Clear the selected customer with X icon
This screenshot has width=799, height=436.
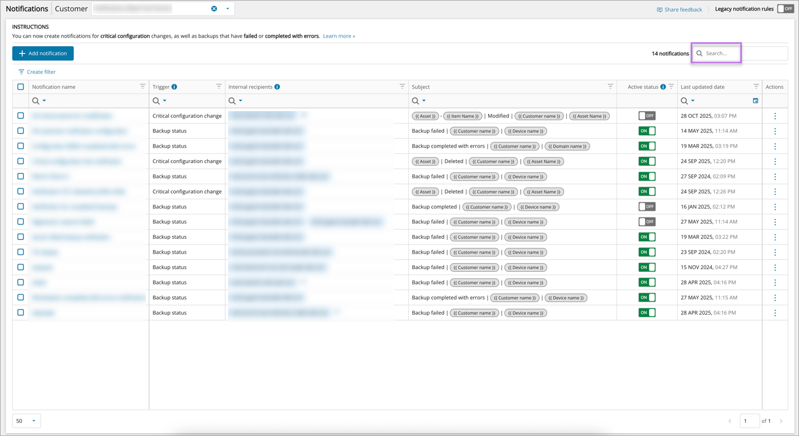coord(214,9)
